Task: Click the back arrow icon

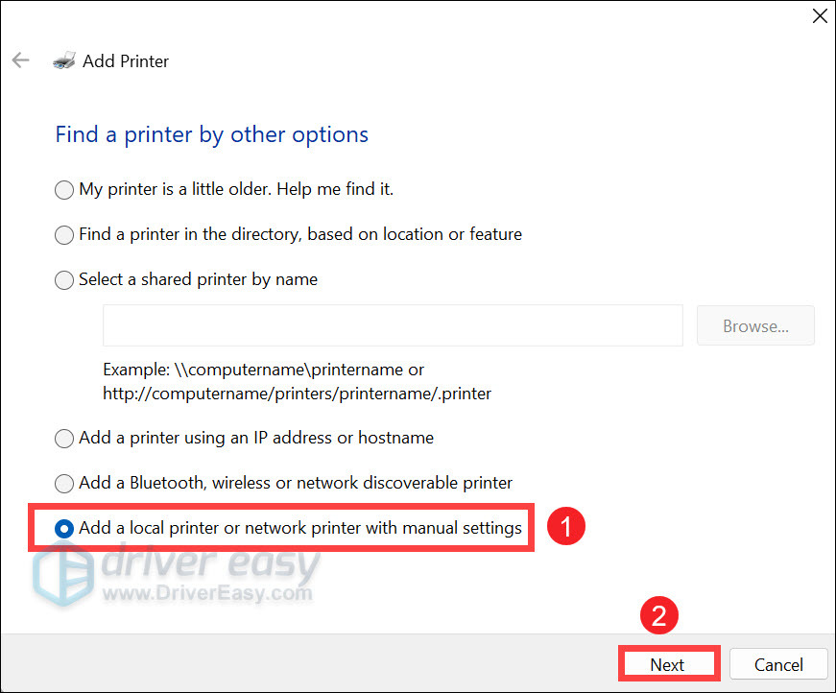Action: point(21,60)
